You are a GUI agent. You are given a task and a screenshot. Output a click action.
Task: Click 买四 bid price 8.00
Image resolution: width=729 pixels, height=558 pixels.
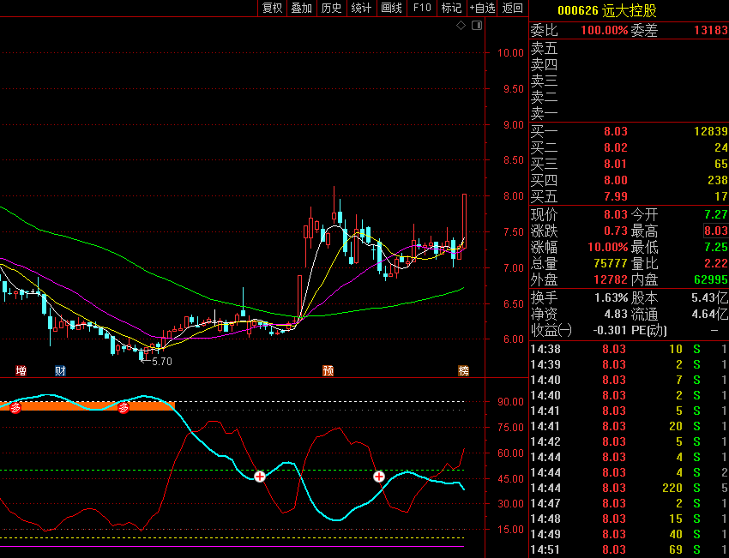616,180
